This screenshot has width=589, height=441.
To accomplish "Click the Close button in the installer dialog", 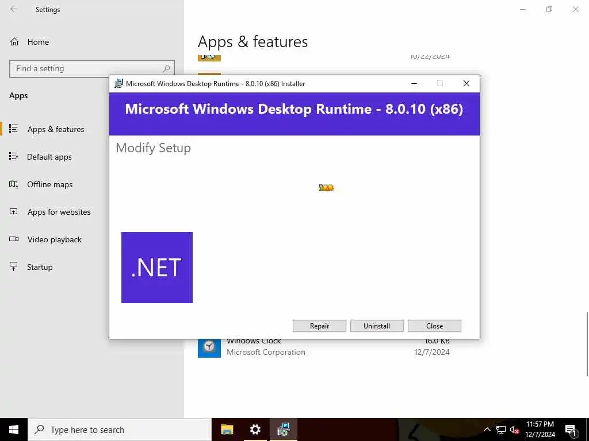I will pyautogui.click(x=434, y=326).
